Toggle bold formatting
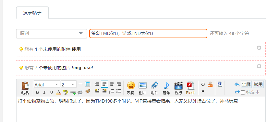The image size is (268, 122). [x=37, y=92]
